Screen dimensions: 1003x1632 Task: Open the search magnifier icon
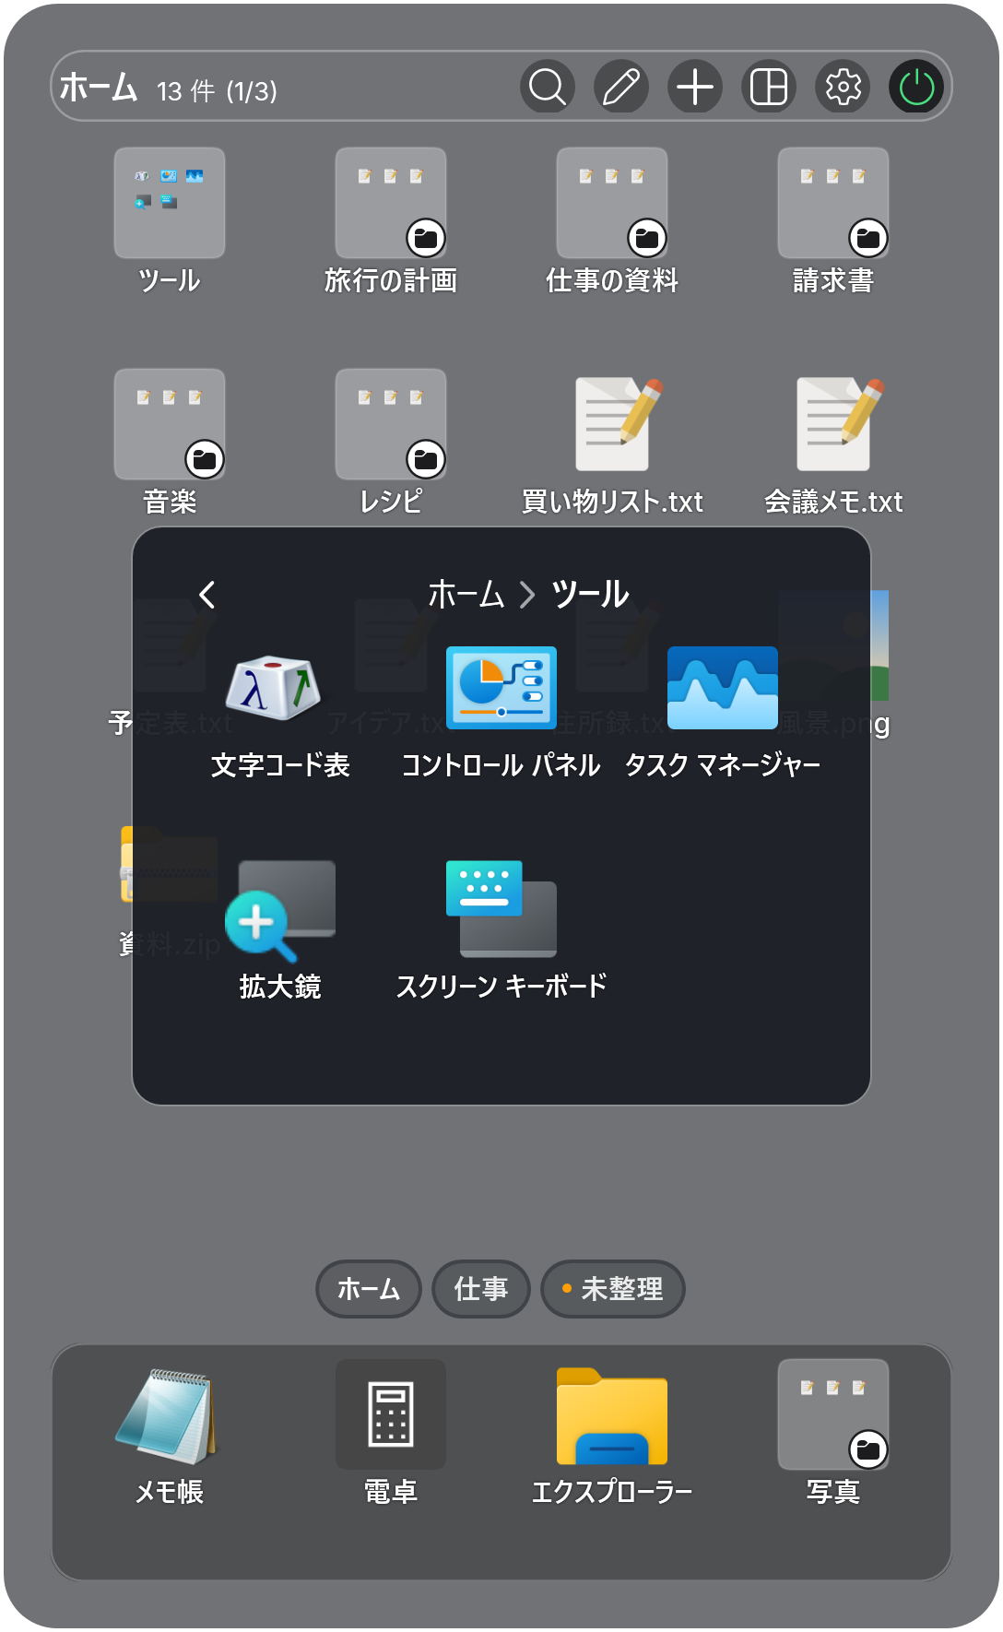tap(548, 88)
